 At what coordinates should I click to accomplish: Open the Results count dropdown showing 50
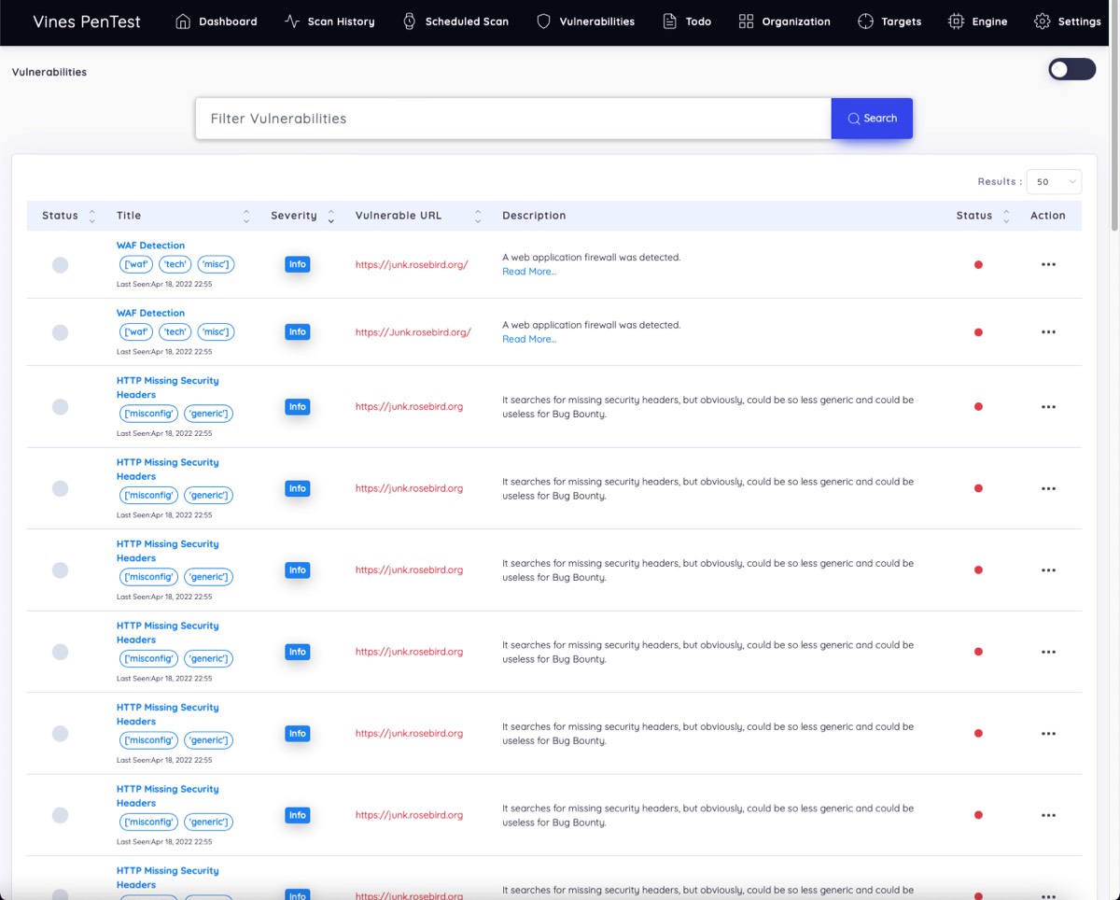click(x=1054, y=182)
